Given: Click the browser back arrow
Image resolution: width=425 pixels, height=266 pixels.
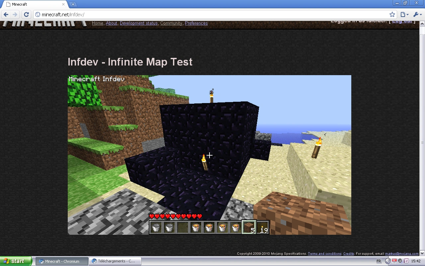Looking at the screenshot, I should [x=6, y=14].
